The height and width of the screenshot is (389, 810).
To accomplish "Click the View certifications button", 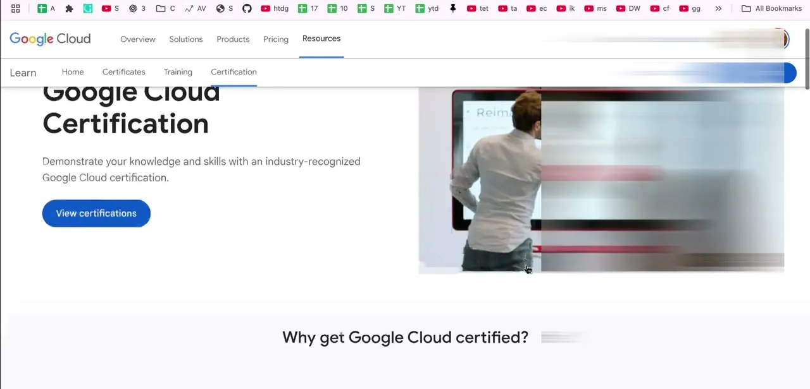I will (96, 213).
